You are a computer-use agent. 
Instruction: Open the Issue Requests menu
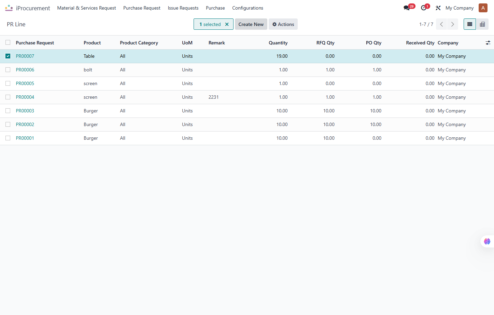(x=183, y=8)
